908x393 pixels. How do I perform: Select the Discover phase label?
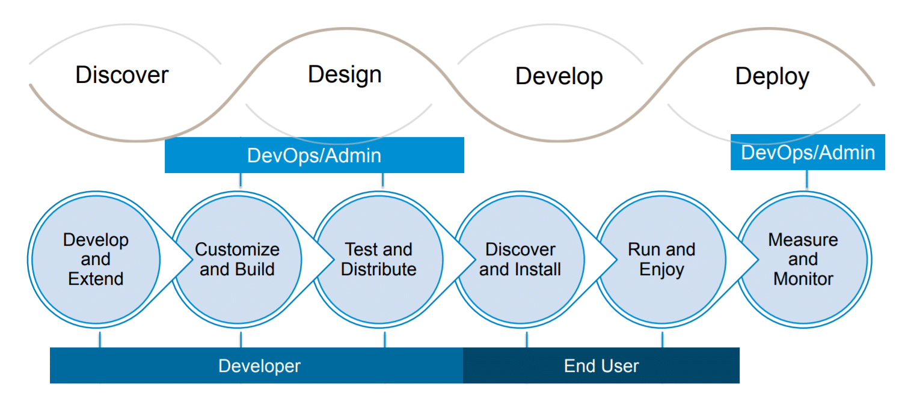[122, 75]
